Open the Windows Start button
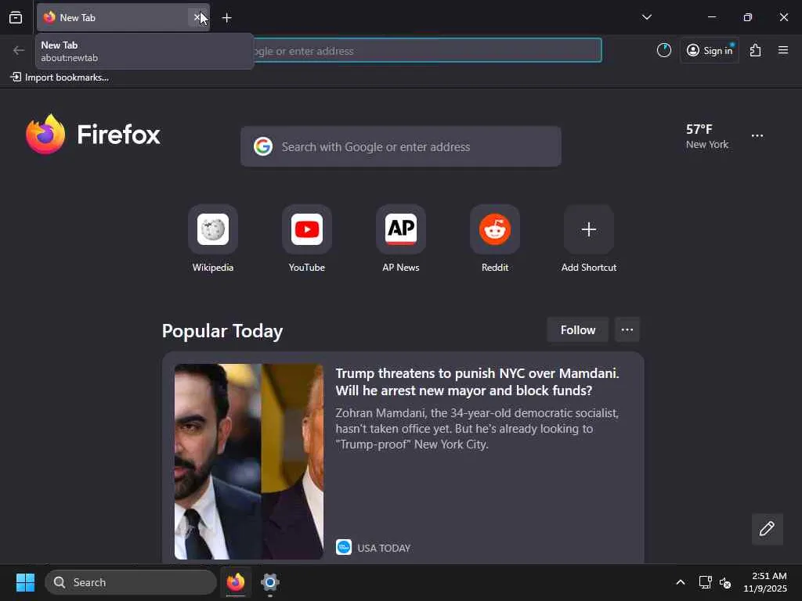Viewport: 802px width, 601px height. (x=25, y=582)
